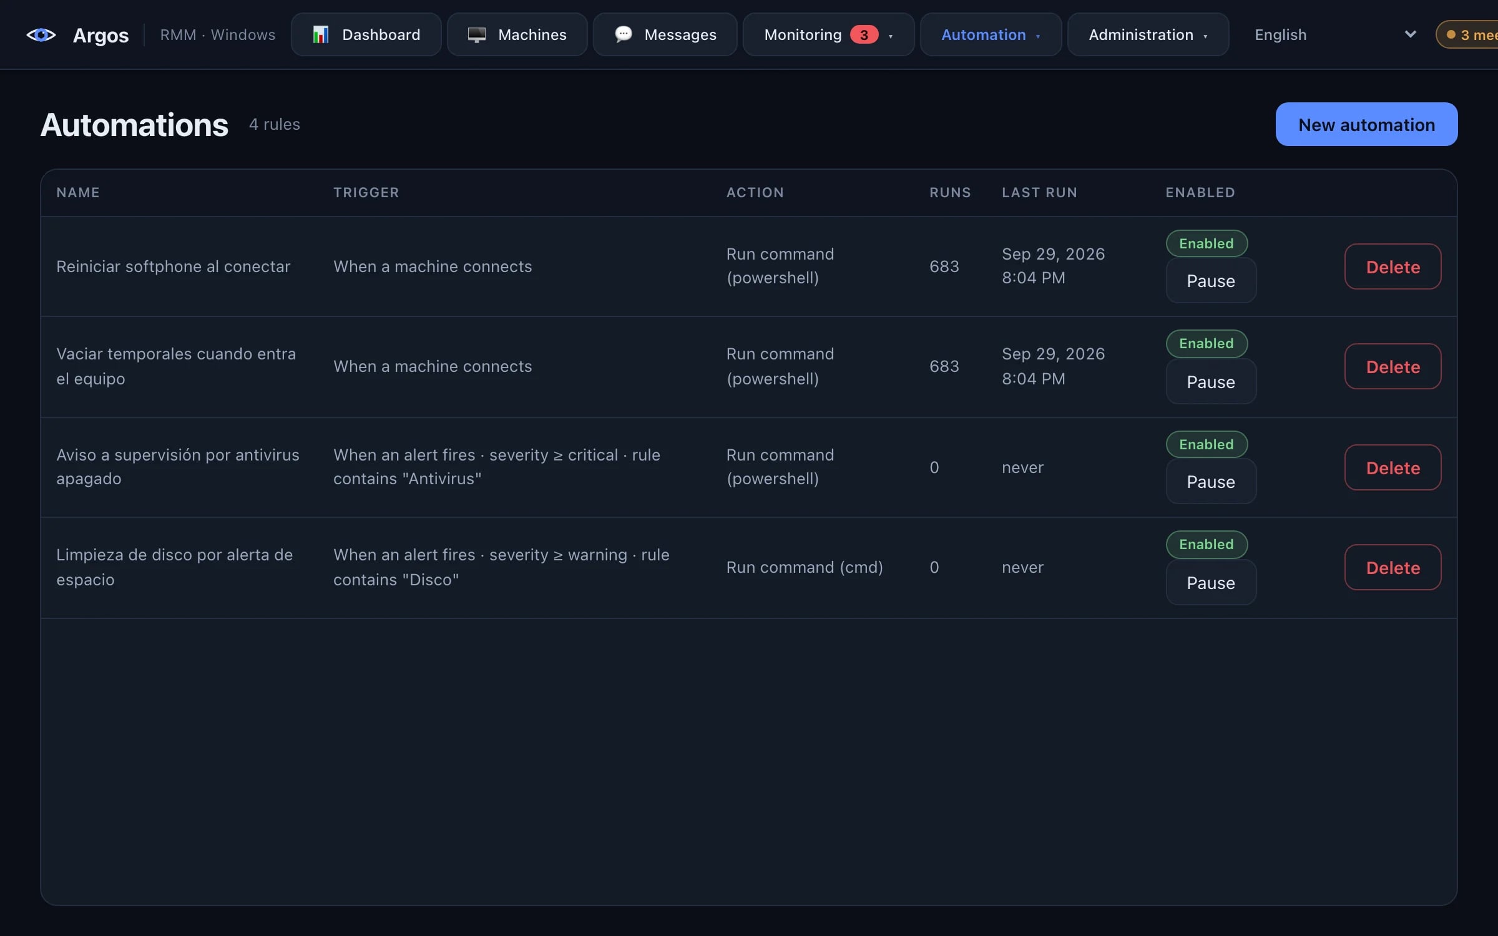Pause the Aviso a supervisión antivirus rule
Viewport: 1498px width, 936px height.
pos(1211,482)
